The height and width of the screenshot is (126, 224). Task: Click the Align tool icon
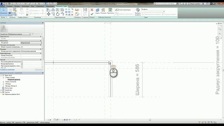click(x=49, y=10)
